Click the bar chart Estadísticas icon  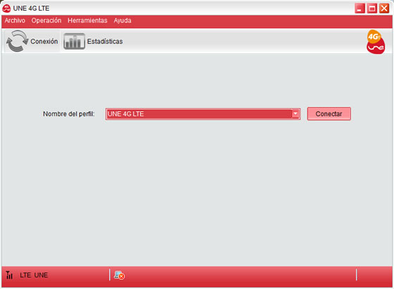coord(74,41)
